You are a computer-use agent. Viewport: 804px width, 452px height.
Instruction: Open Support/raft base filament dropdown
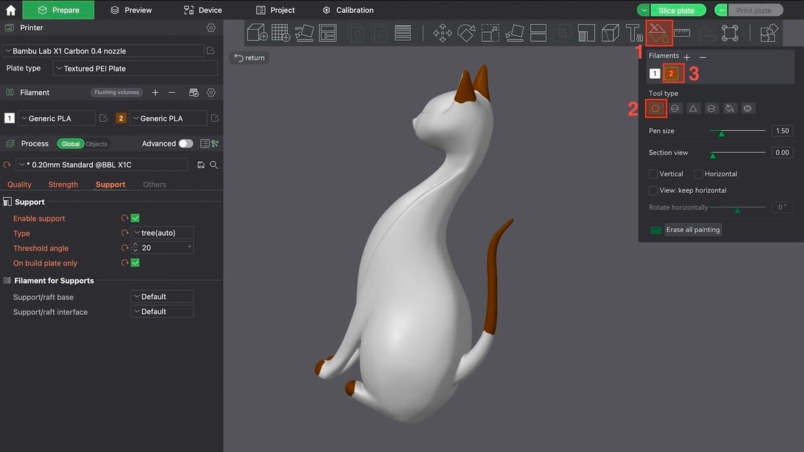point(162,297)
